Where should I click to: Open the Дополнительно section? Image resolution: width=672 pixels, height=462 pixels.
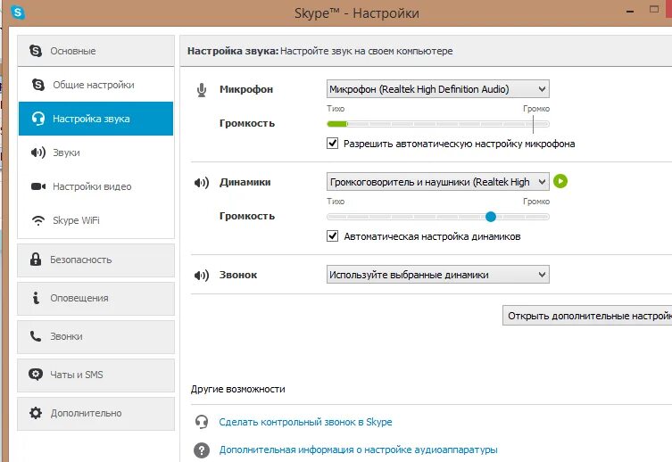coord(96,413)
